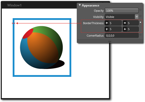Click the right arrow icon in BorderThickness
The width and height of the screenshot is (145, 102).
tap(125, 23)
